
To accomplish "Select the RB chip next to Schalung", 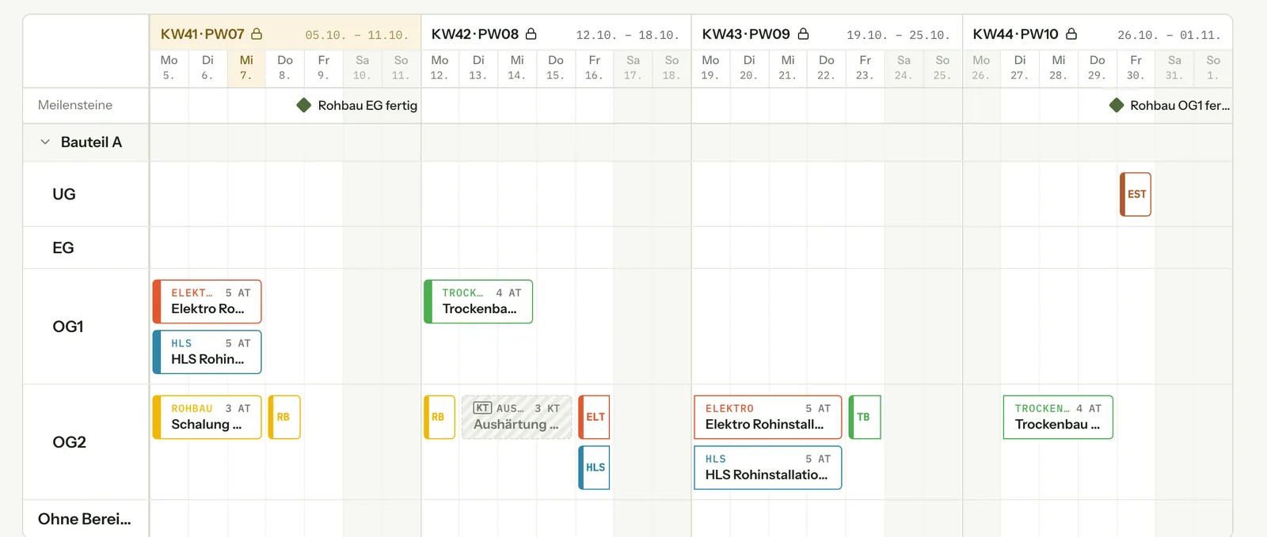I will coord(284,417).
